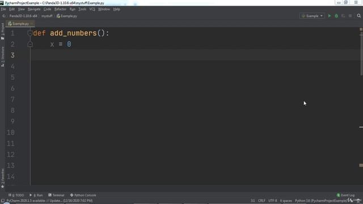Open the Tools menu
This screenshot has height=204, width=363.
[82, 9]
